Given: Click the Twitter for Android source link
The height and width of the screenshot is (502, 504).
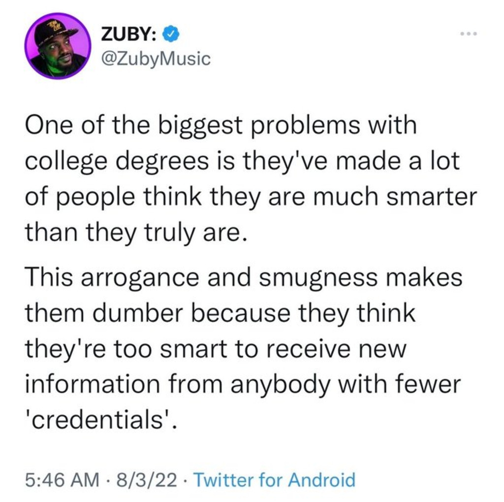Looking at the screenshot, I should [x=274, y=479].
